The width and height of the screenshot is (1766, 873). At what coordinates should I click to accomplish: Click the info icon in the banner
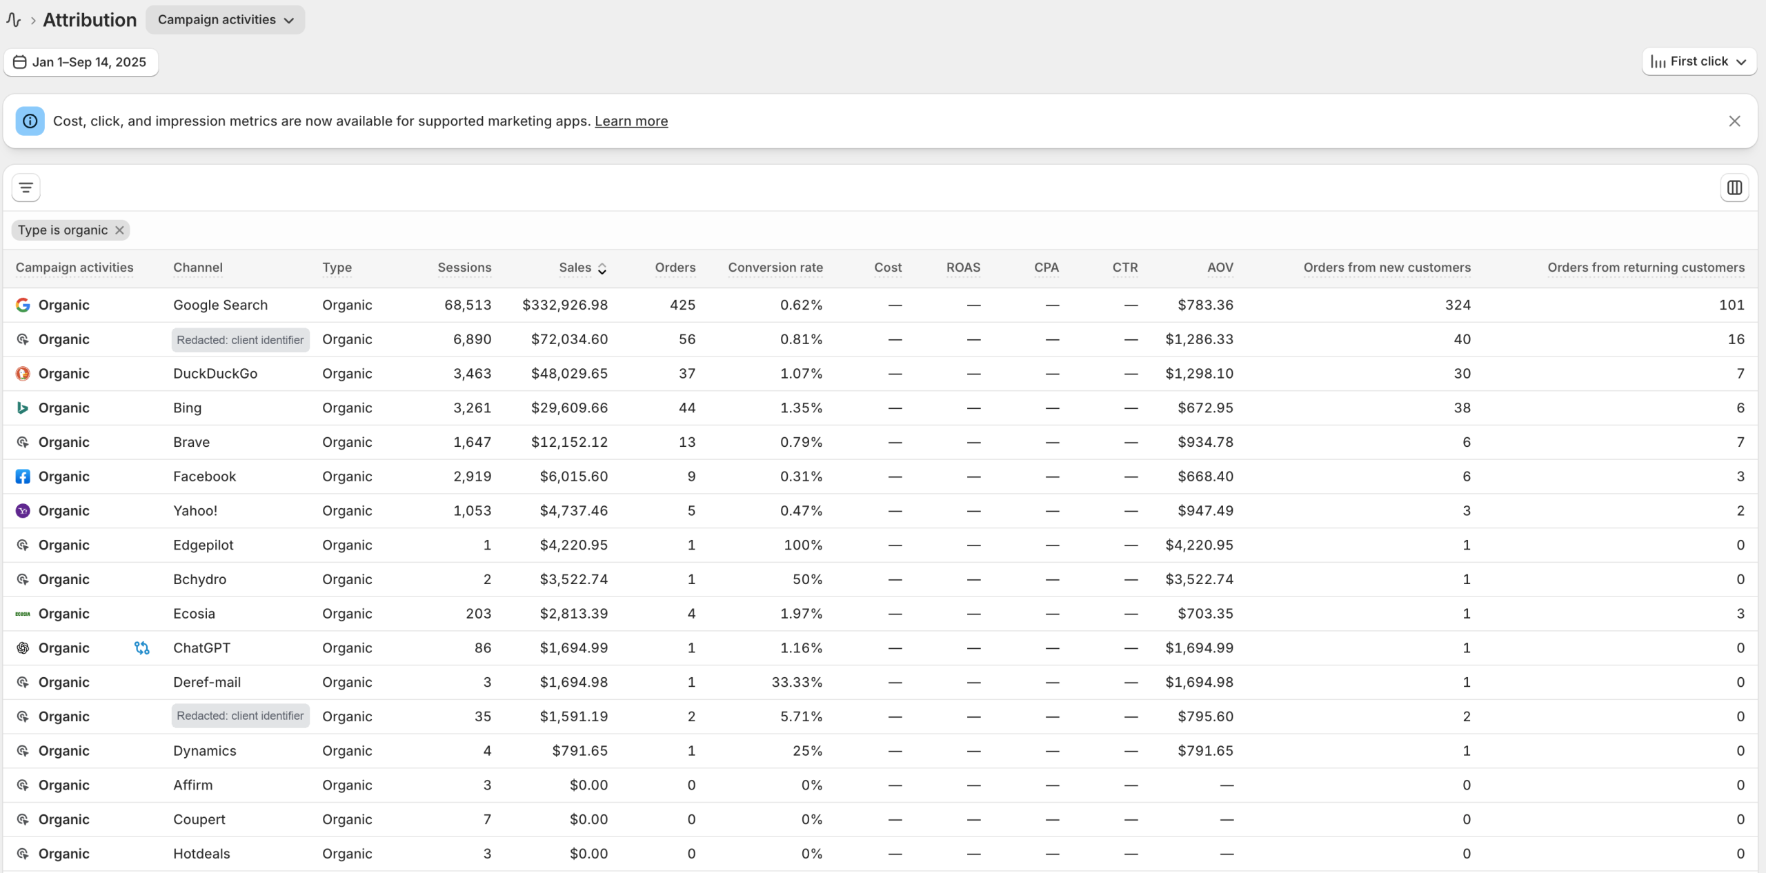(x=30, y=121)
